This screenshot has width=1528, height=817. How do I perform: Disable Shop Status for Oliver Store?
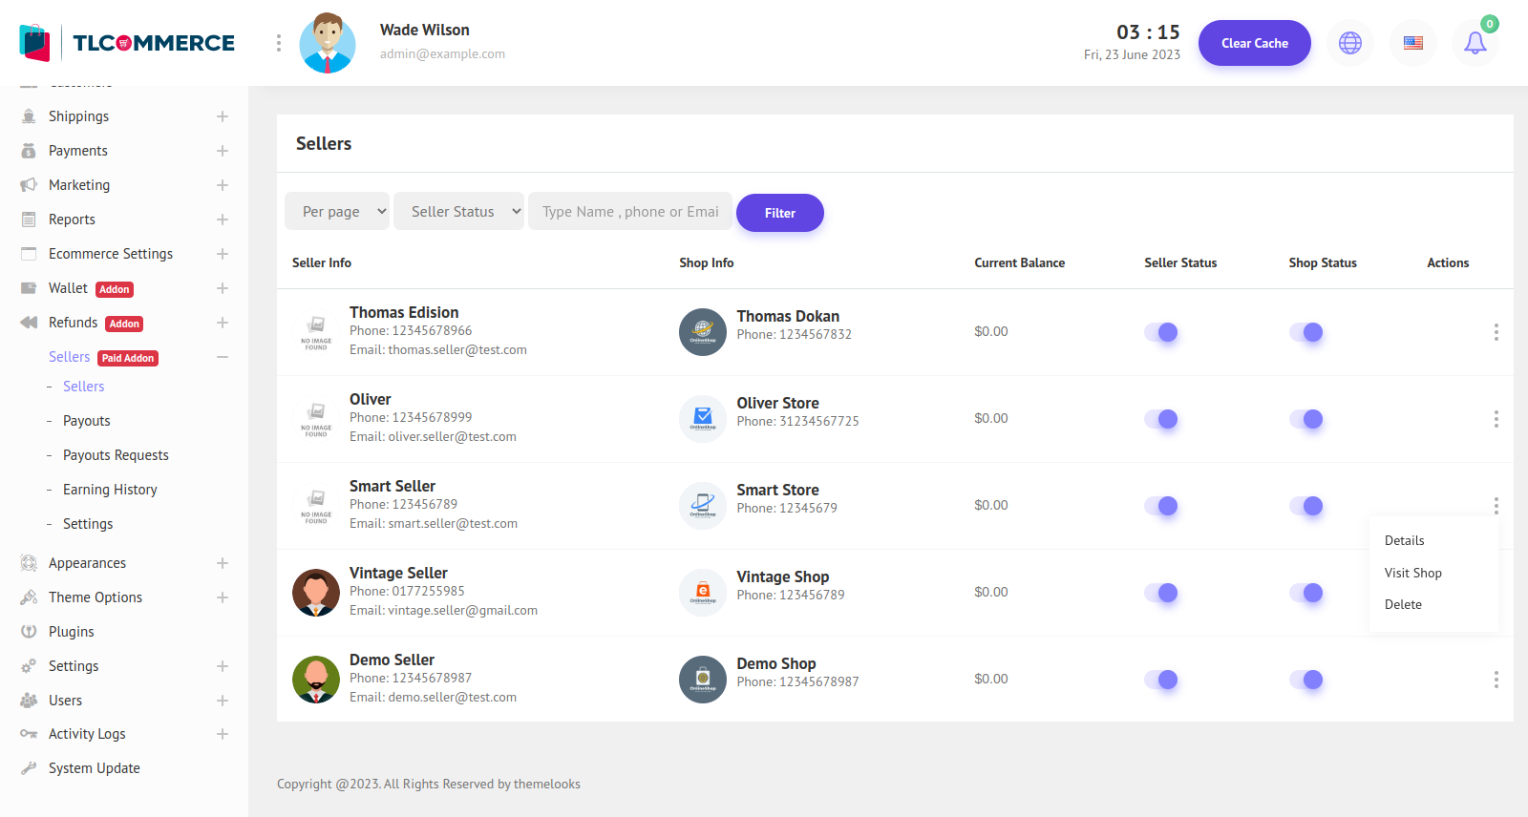(1306, 419)
